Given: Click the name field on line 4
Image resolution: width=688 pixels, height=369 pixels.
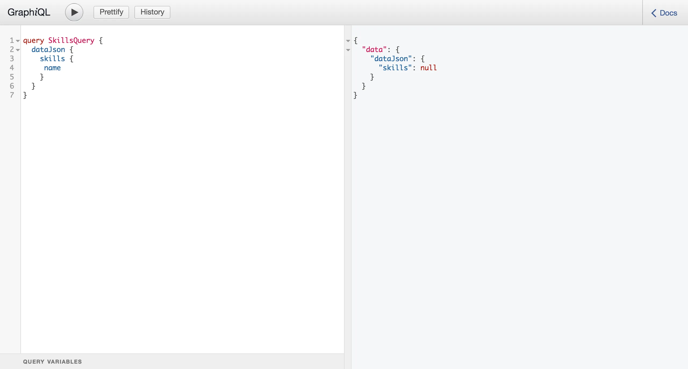Looking at the screenshot, I should (x=52, y=68).
